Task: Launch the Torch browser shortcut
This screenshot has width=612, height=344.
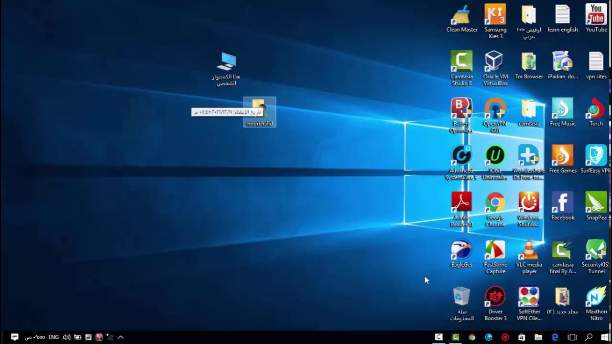Action: click(x=596, y=112)
